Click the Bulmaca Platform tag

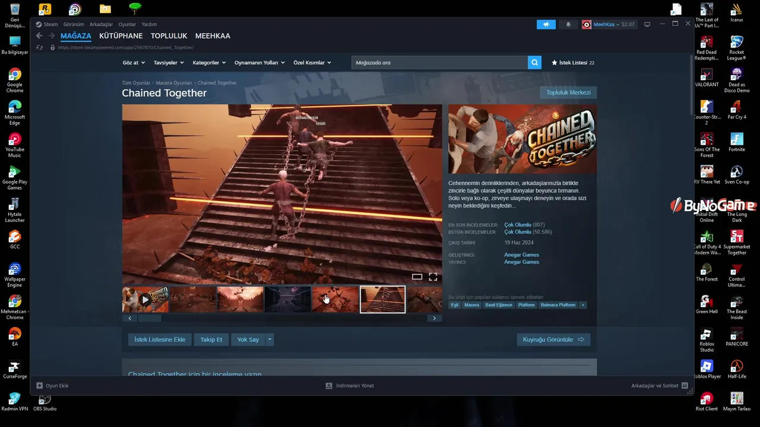point(558,305)
